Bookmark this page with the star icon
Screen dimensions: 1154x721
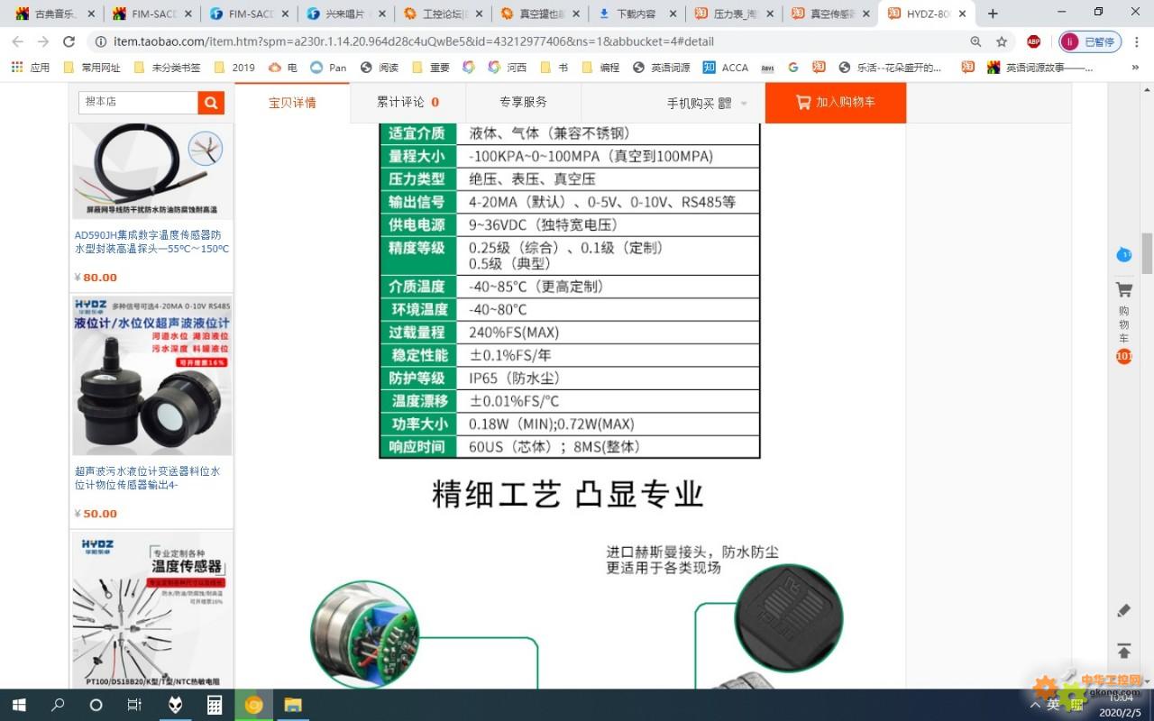point(1002,41)
